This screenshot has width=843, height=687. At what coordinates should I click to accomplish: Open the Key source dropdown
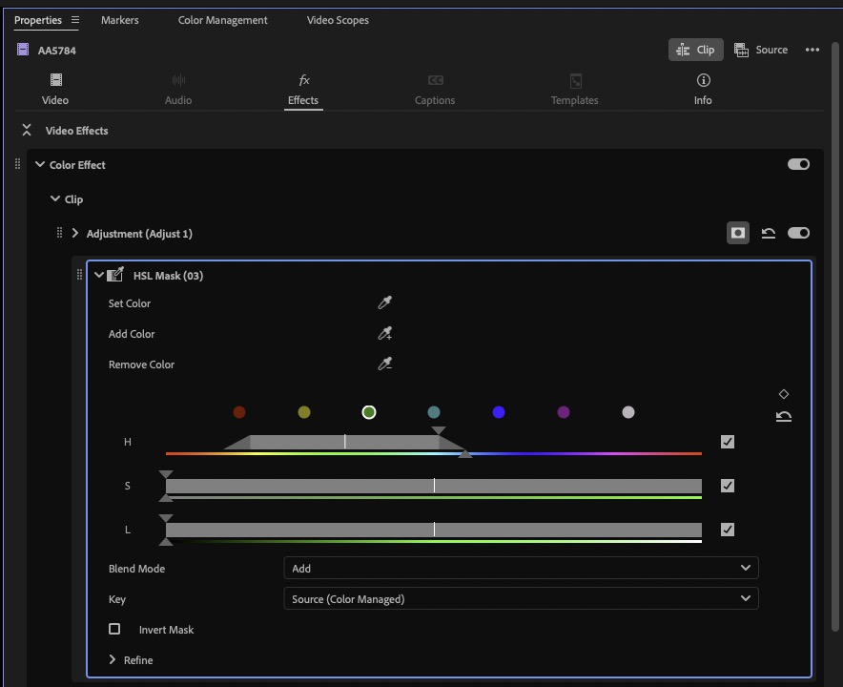click(521, 599)
